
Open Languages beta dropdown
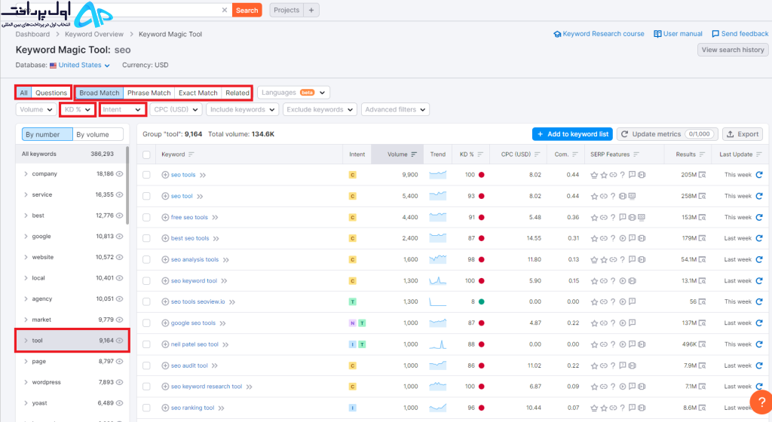(x=293, y=93)
